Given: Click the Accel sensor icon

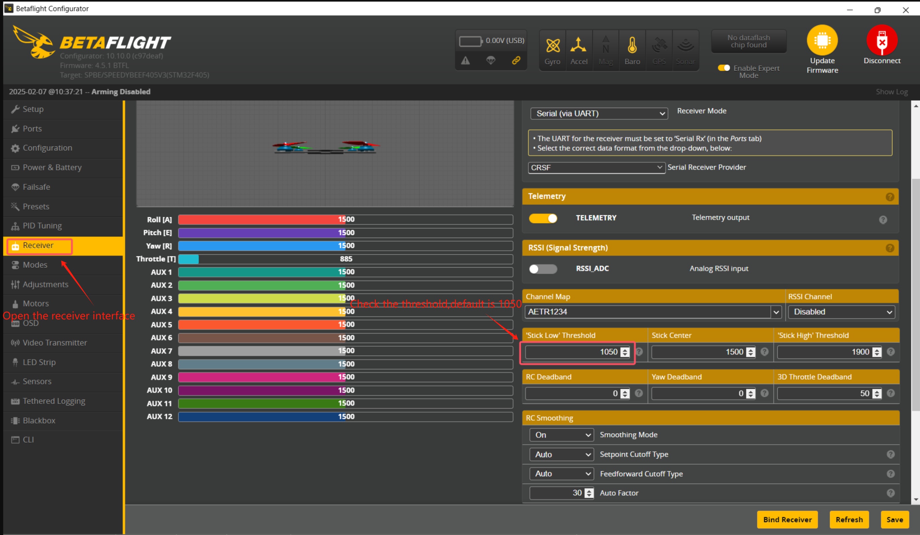Looking at the screenshot, I should 578,45.
